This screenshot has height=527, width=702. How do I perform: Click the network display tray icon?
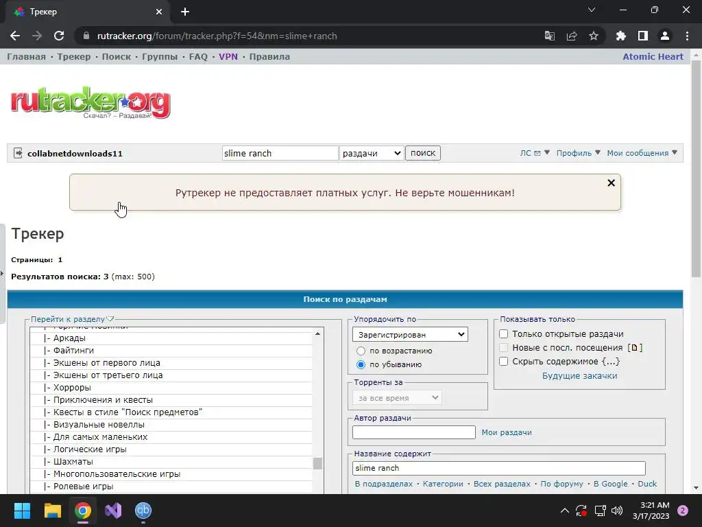coord(599,511)
